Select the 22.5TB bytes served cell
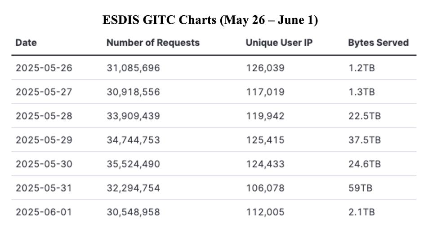This screenshot has height=245, width=437. point(365,116)
